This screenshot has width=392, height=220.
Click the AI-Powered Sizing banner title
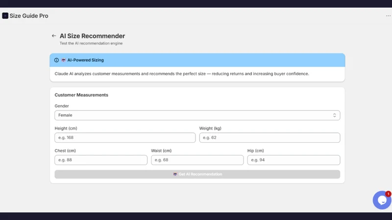click(85, 60)
